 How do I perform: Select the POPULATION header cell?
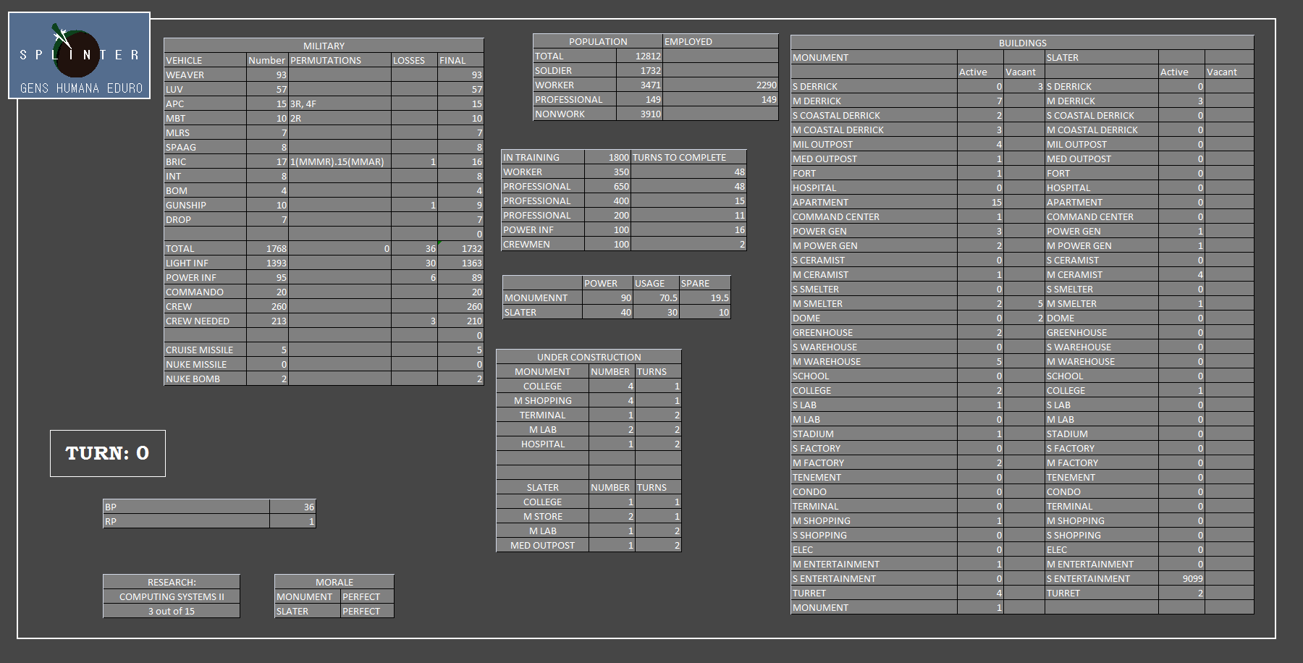(x=597, y=41)
